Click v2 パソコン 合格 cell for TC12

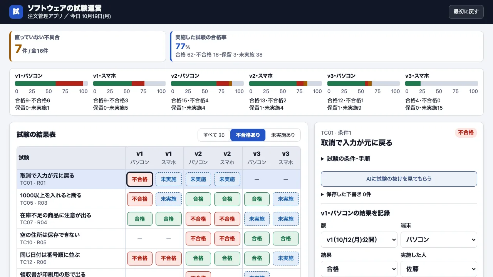[198, 259]
